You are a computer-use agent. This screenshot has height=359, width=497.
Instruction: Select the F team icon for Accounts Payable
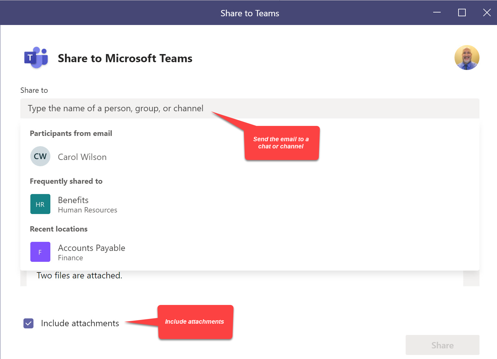pyautogui.click(x=40, y=252)
